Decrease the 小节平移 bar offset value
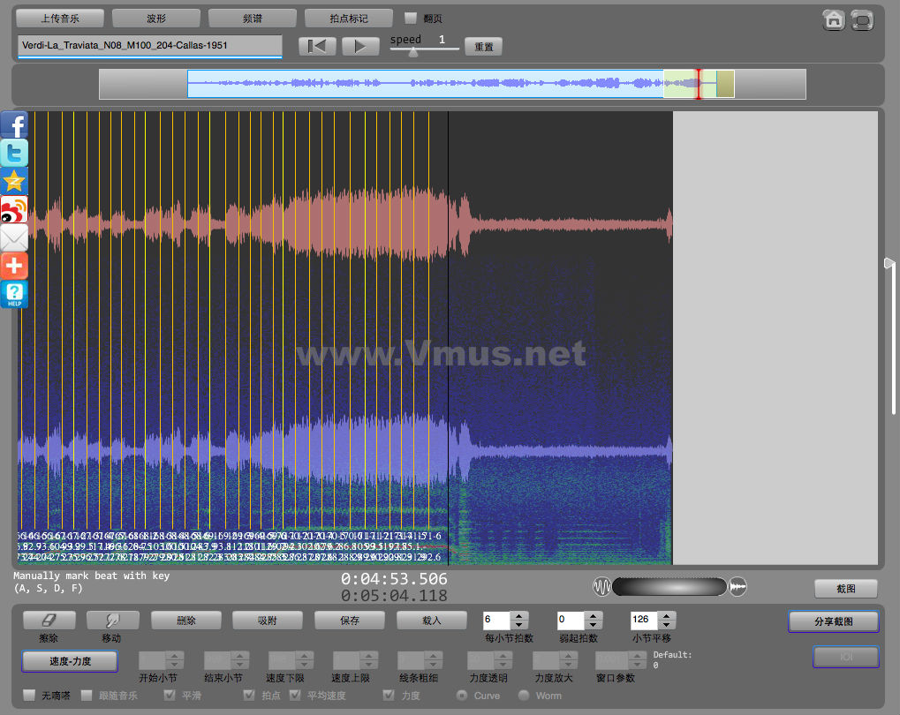Image resolution: width=900 pixels, height=715 pixels. point(667,625)
